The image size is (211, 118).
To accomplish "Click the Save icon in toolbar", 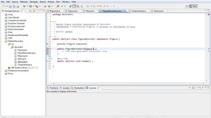I will click(10, 6).
